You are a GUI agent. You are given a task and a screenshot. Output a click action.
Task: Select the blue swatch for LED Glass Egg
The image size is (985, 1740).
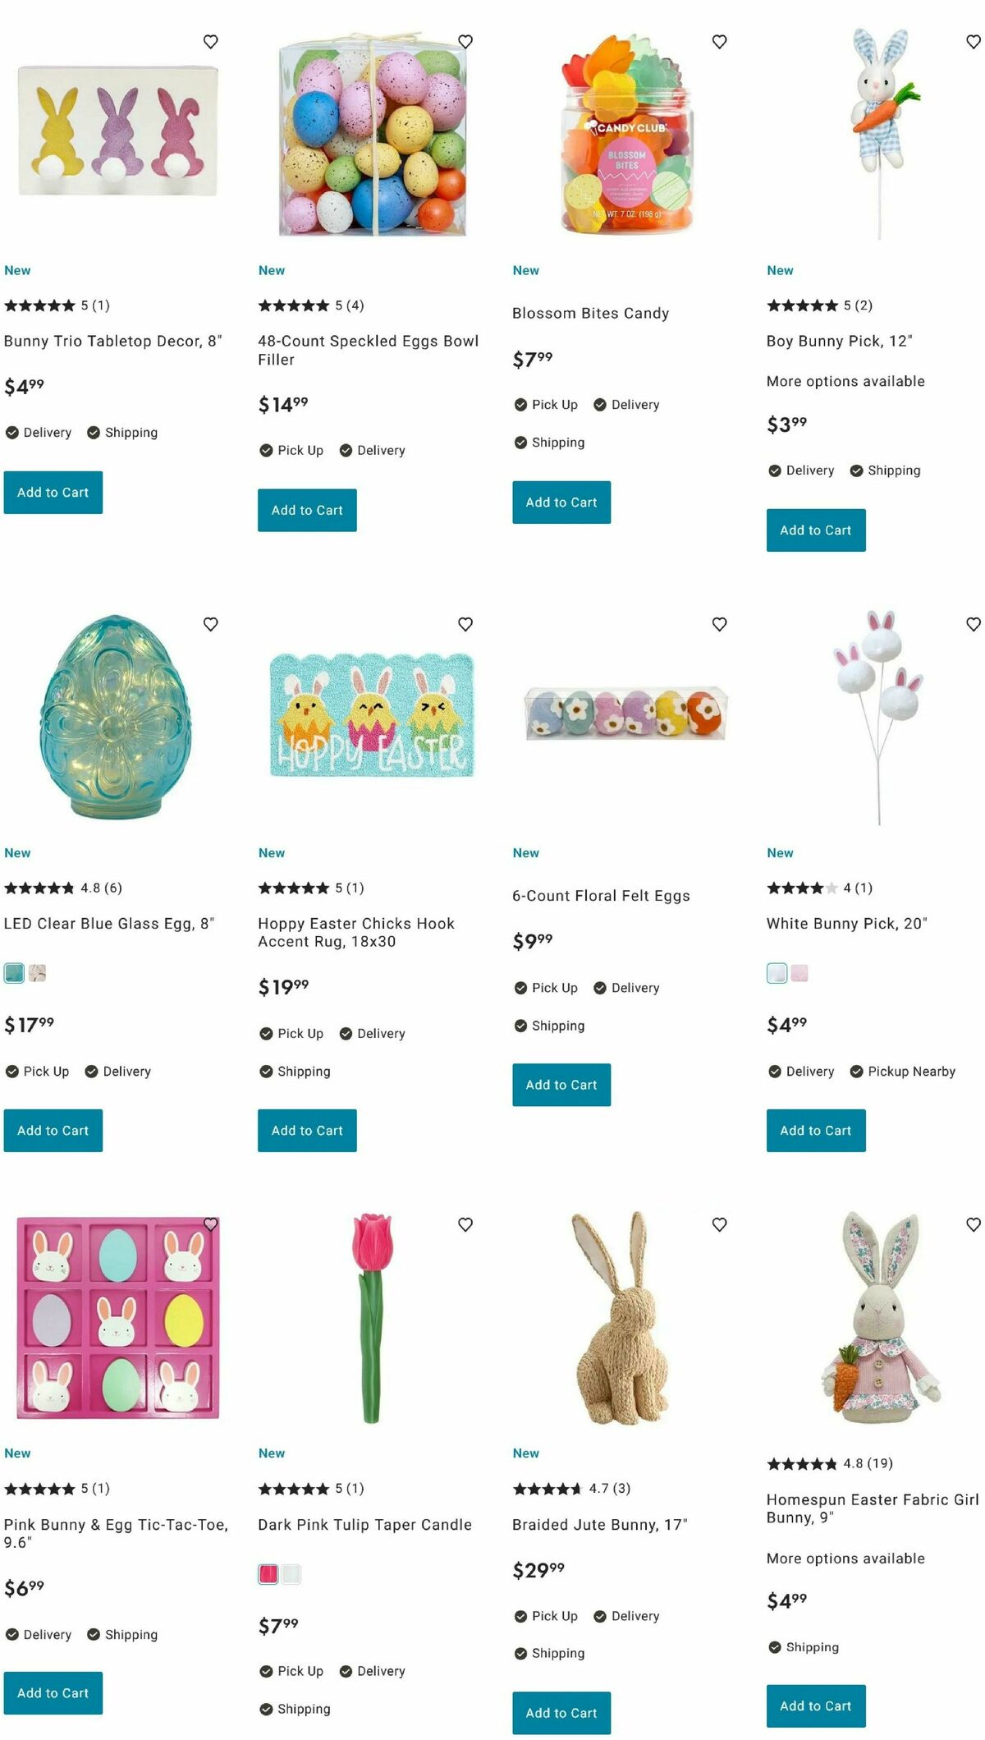tap(14, 973)
